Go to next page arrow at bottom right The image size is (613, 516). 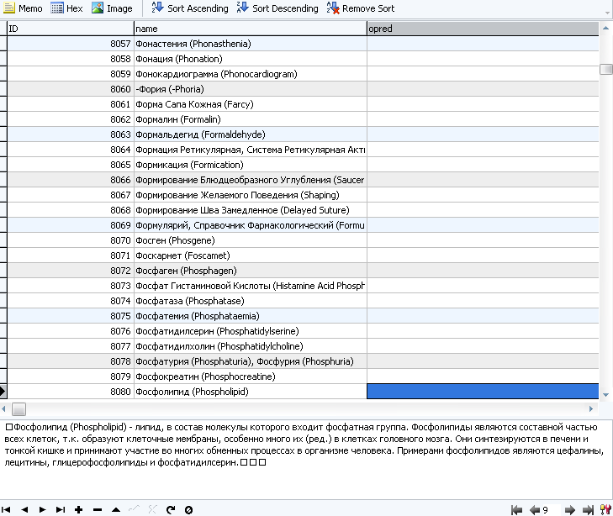coord(569,509)
